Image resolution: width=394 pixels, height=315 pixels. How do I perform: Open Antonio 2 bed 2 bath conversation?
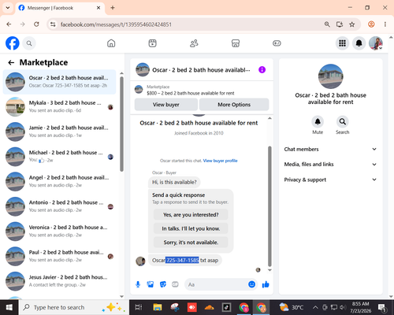(59, 206)
